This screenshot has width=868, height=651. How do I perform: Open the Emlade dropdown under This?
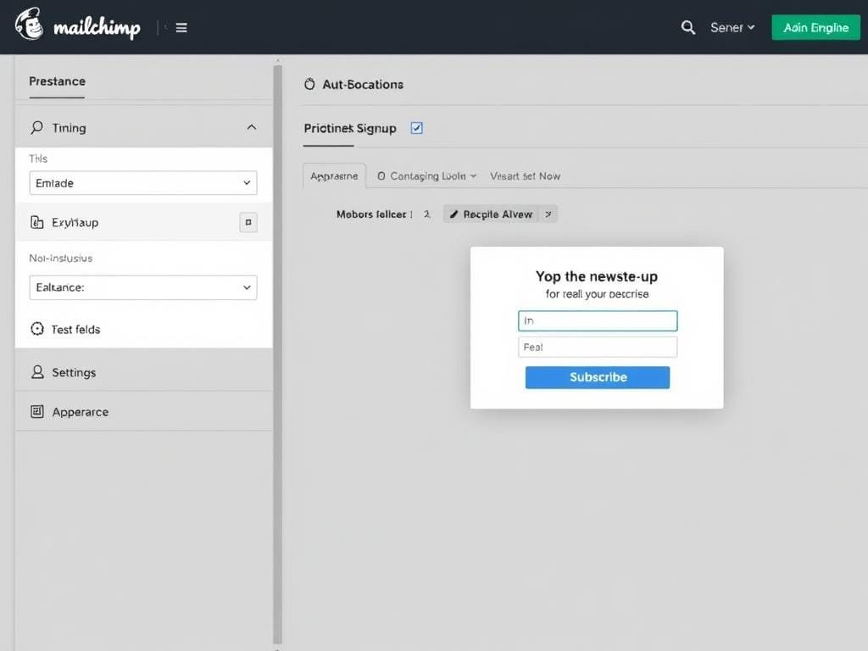(x=142, y=182)
